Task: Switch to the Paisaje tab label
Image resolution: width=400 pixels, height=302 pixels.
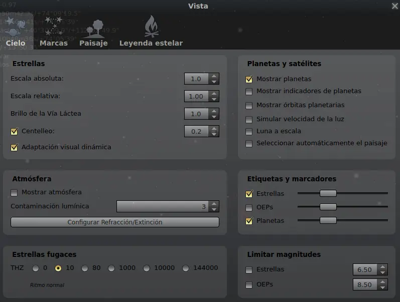Action: (93, 43)
